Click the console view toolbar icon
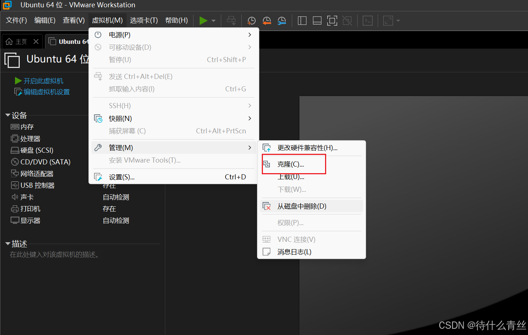The height and width of the screenshot is (335, 528). tap(367, 20)
